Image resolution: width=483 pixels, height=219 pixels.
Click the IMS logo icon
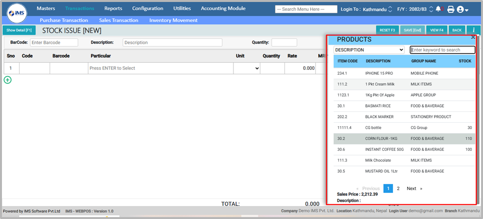pyautogui.click(x=17, y=12)
